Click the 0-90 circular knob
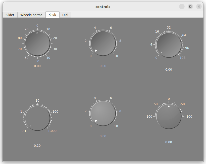Image resolution: width=206 pixels, height=164 pixels. pos(37,43)
